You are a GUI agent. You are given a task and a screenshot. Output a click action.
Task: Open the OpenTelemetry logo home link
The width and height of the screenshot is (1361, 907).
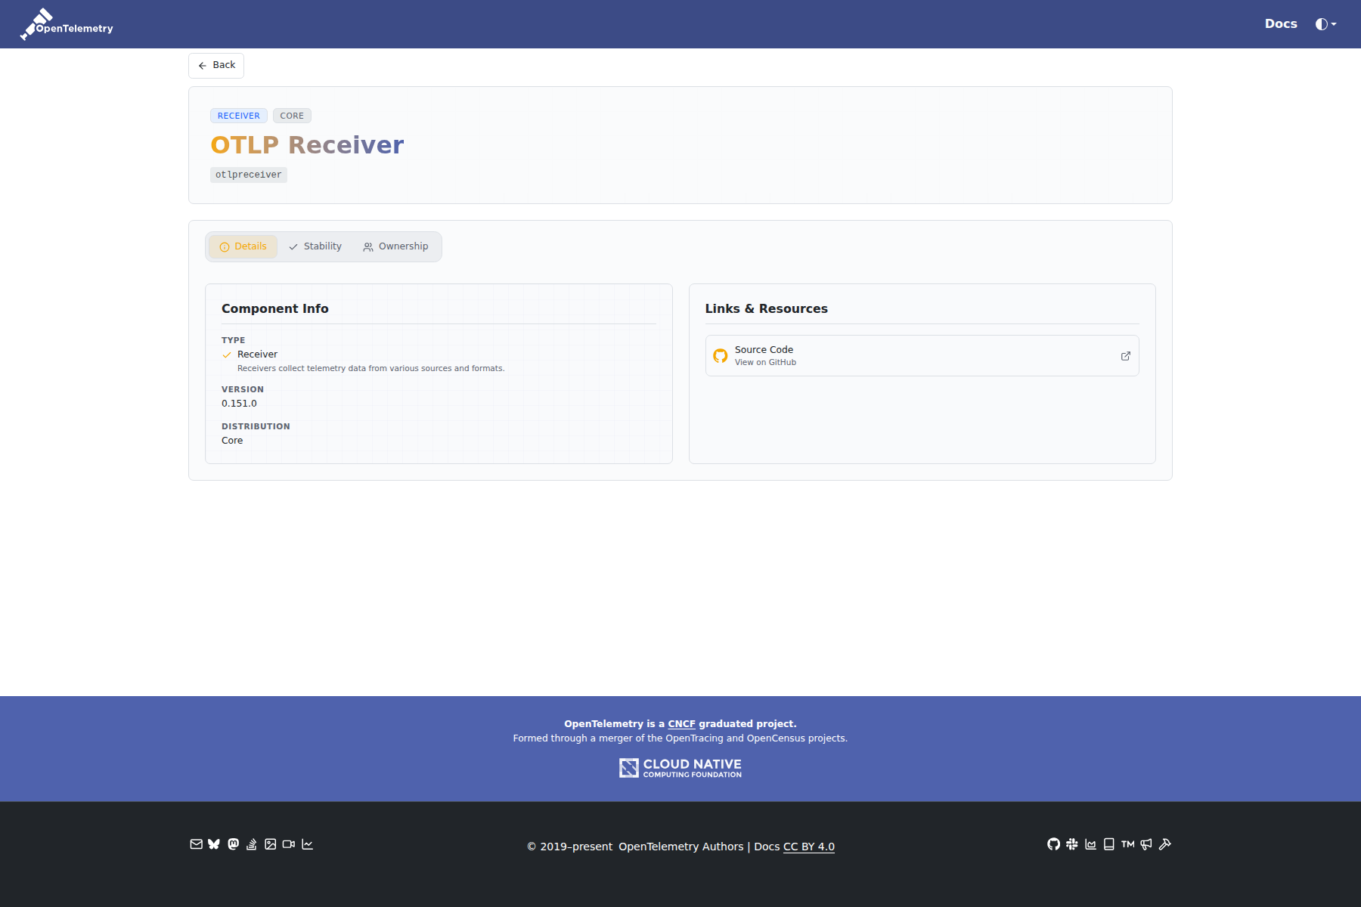[x=67, y=24]
